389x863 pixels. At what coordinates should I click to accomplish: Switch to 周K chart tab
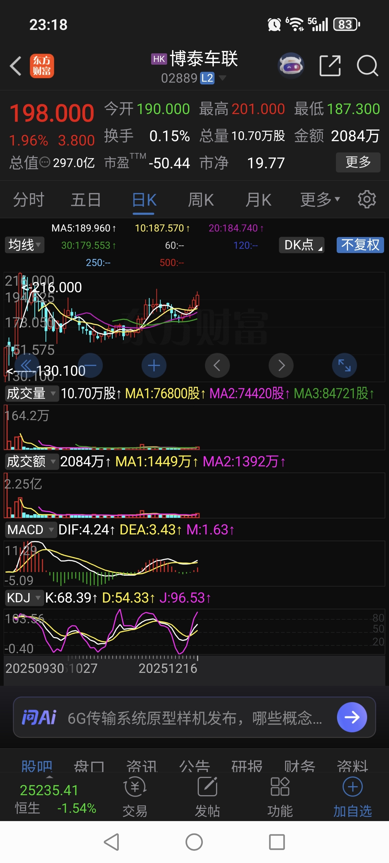coord(201,200)
